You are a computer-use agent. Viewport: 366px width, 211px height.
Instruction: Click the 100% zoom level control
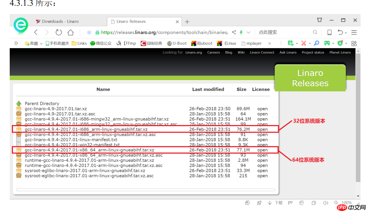[346, 203]
